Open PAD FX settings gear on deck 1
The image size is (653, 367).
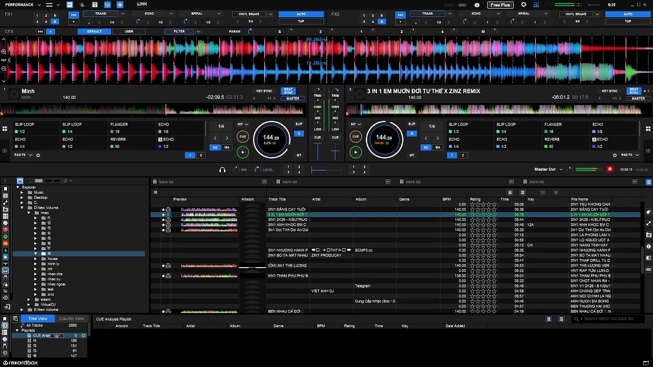(38, 155)
